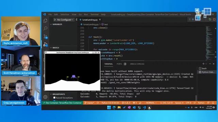The height and width of the screenshot is (122, 218).
Task: Maximize the terminal panel with the up chevron
Action: [210, 64]
